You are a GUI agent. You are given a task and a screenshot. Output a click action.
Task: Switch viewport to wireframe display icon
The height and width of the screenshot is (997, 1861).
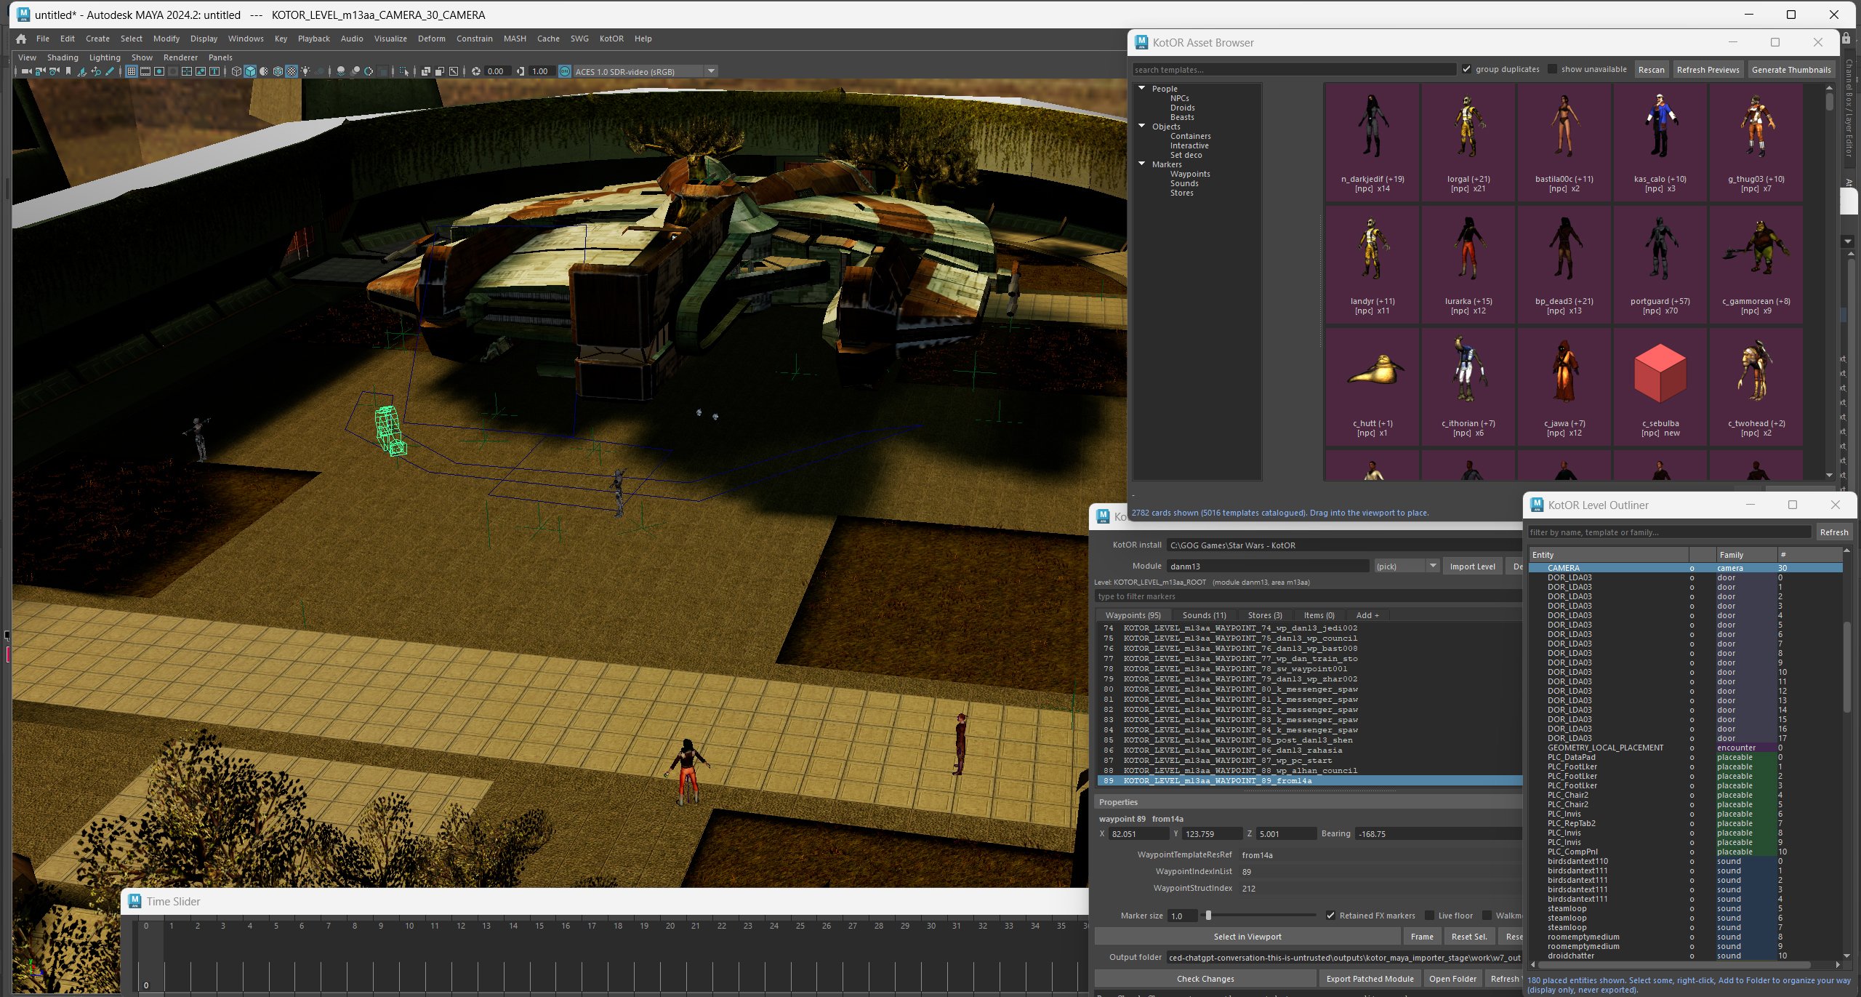coord(236,71)
